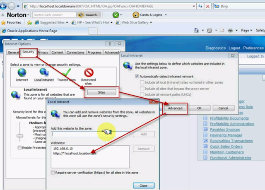Click the Refresh icon beside the address bar

click(x=200, y=7)
